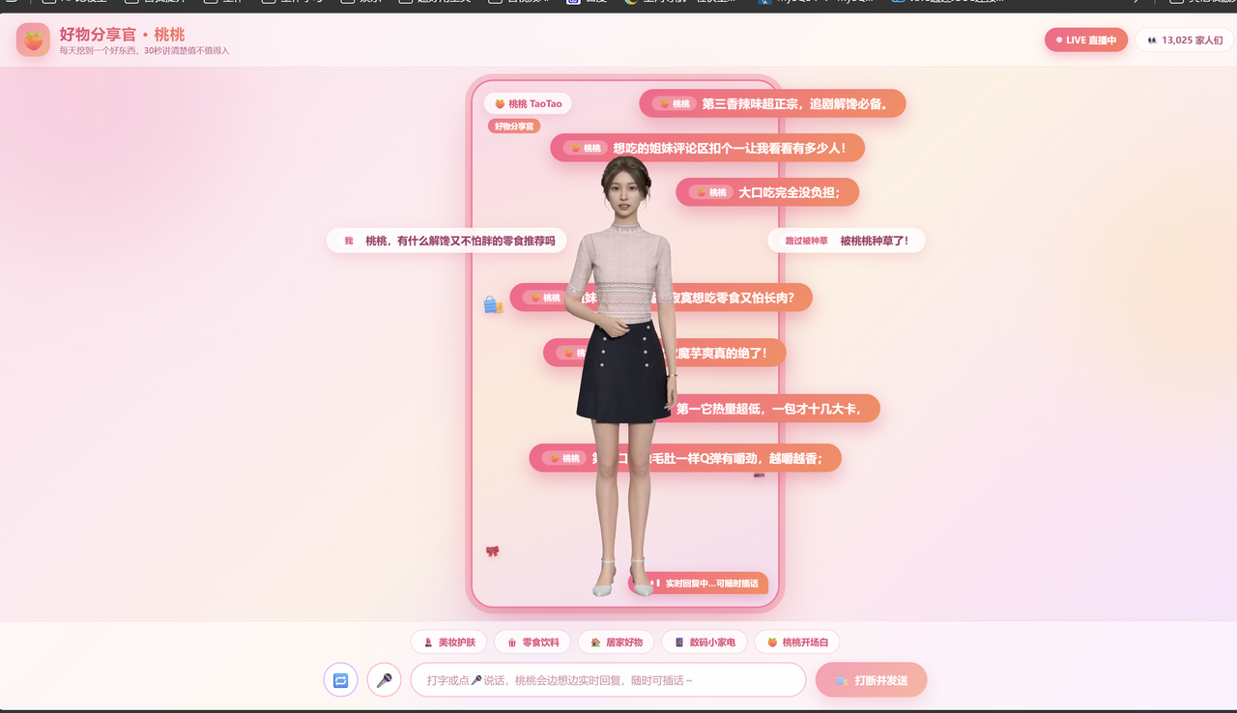
Task: Click the 13,025 家人们 viewer counter
Action: (x=1185, y=41)
